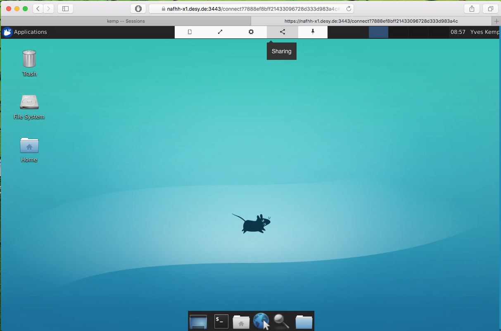Select the File System desktop icon

[29, 102]
